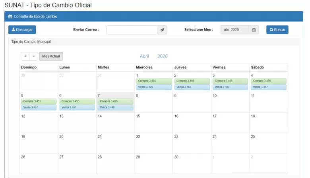Click the Venta badge on Sunday April 5
The image size is (310, 178).
pos(39,107)
